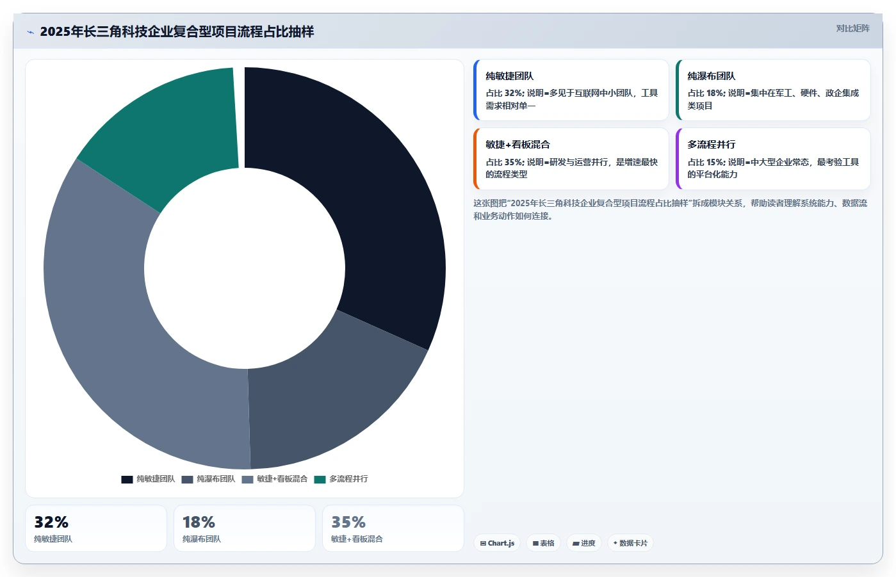
Task: Click text 占比 18% in 纯瀑布团队 card
Action: coord(706,93)
